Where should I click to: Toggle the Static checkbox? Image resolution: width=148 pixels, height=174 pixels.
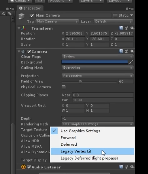[115, 16]
